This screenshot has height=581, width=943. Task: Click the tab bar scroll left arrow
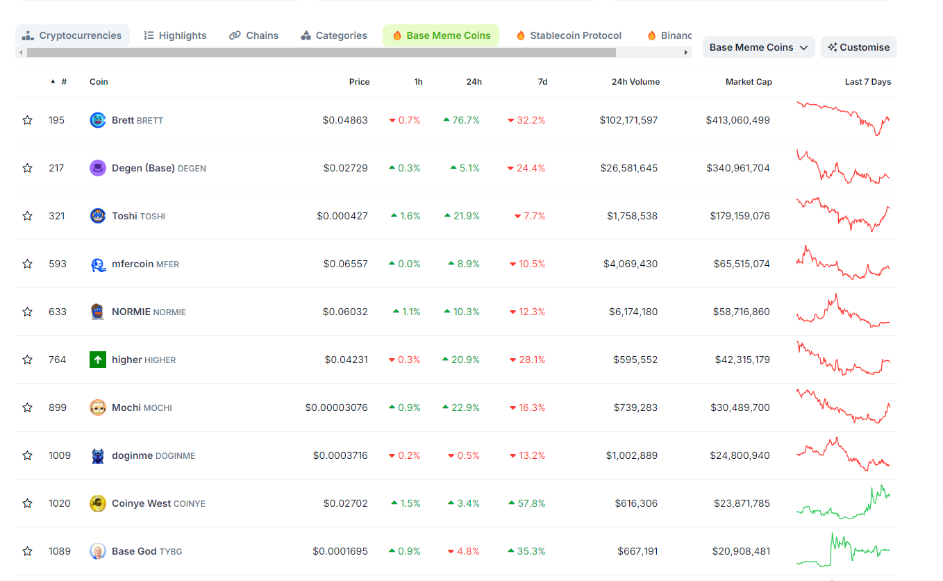[x=21, y=52]
